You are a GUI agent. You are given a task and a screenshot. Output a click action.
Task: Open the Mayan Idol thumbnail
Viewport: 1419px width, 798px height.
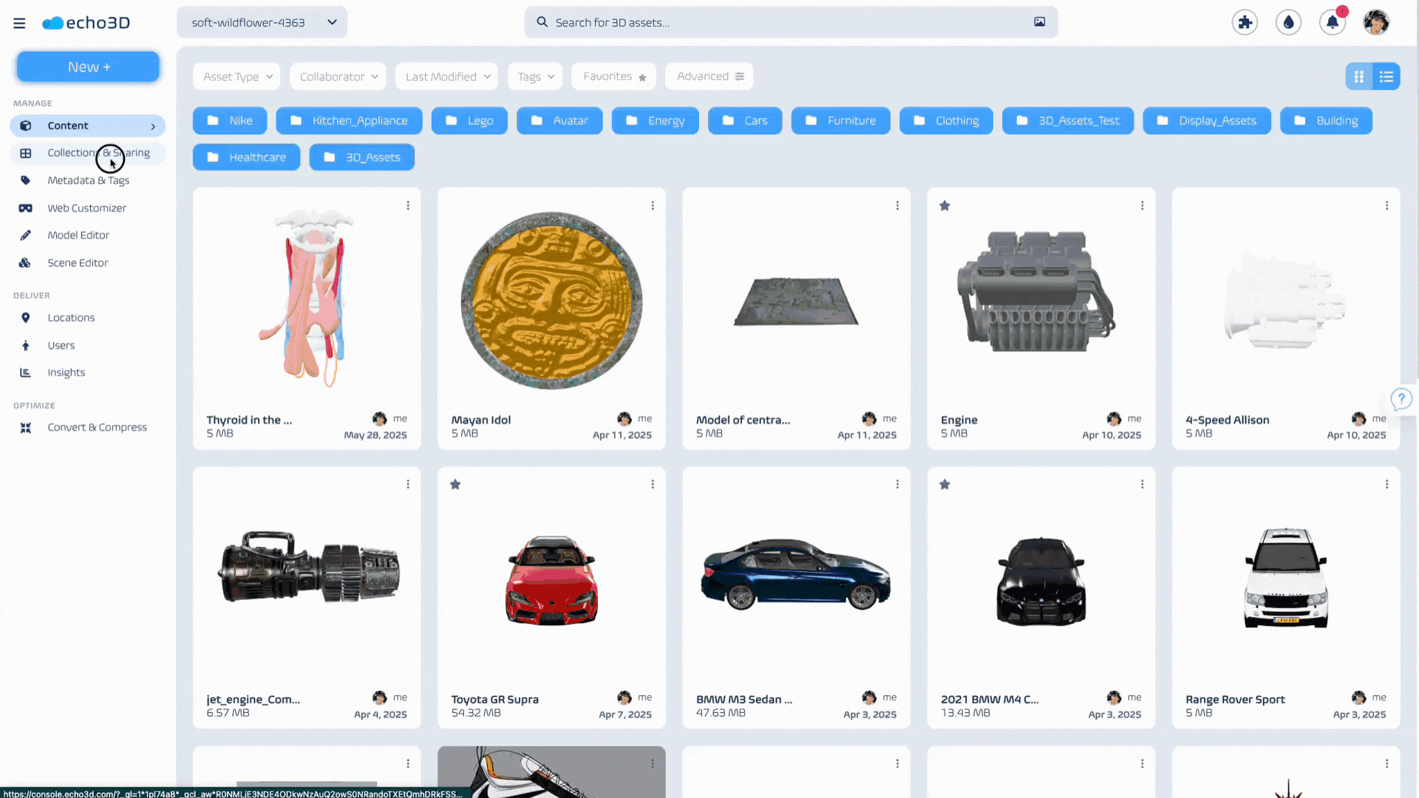551,301
